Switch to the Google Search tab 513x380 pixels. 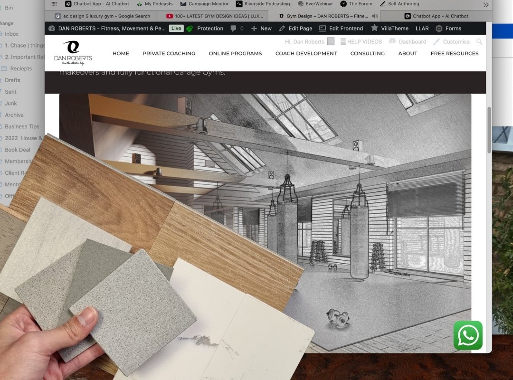(102, 16)
